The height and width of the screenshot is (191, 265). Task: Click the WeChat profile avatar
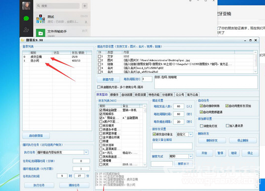tap(26, 5)
